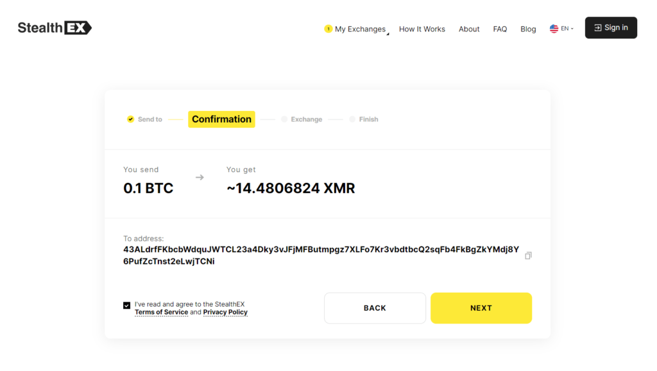Click the yellow exchanges counter badge
The height and width of the screenshot is (371, 657).
(x=328, y=29)
